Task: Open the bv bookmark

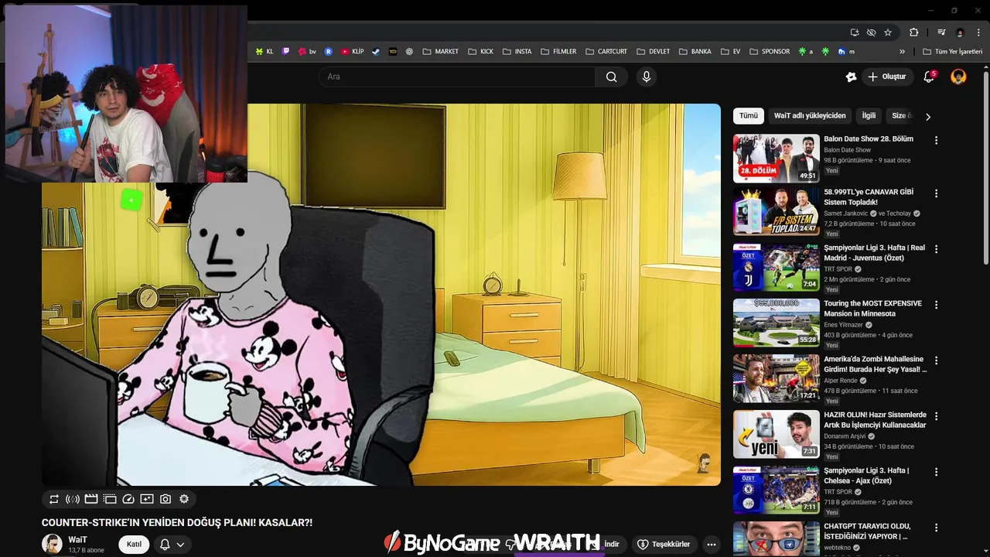Action: click(308, 52)
